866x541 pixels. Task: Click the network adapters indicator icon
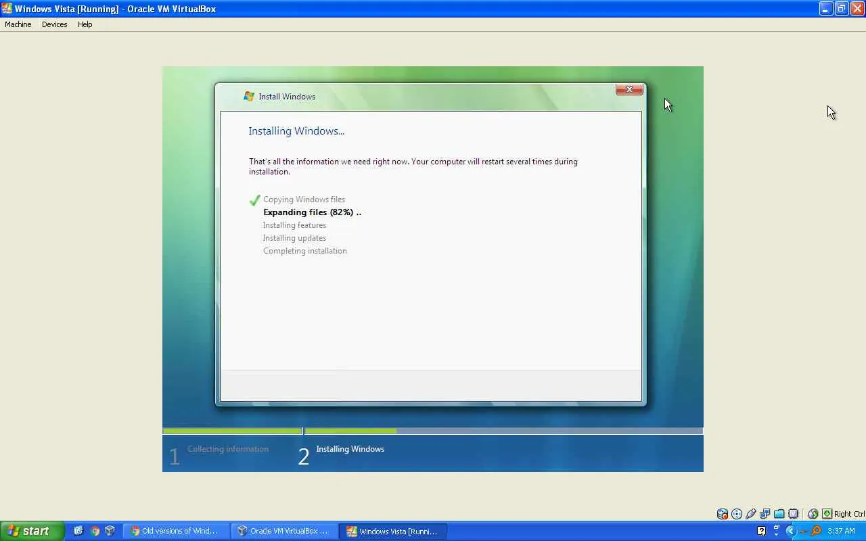tap(765, 514)
